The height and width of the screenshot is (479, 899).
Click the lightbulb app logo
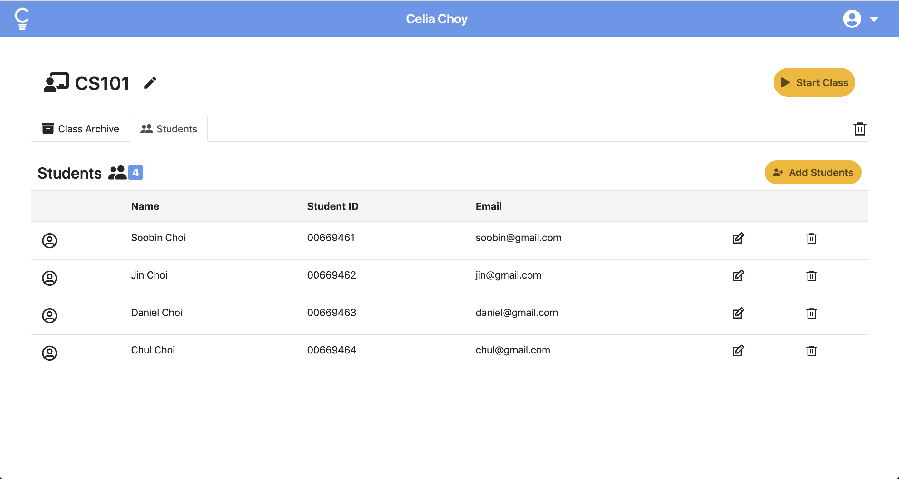22,18
